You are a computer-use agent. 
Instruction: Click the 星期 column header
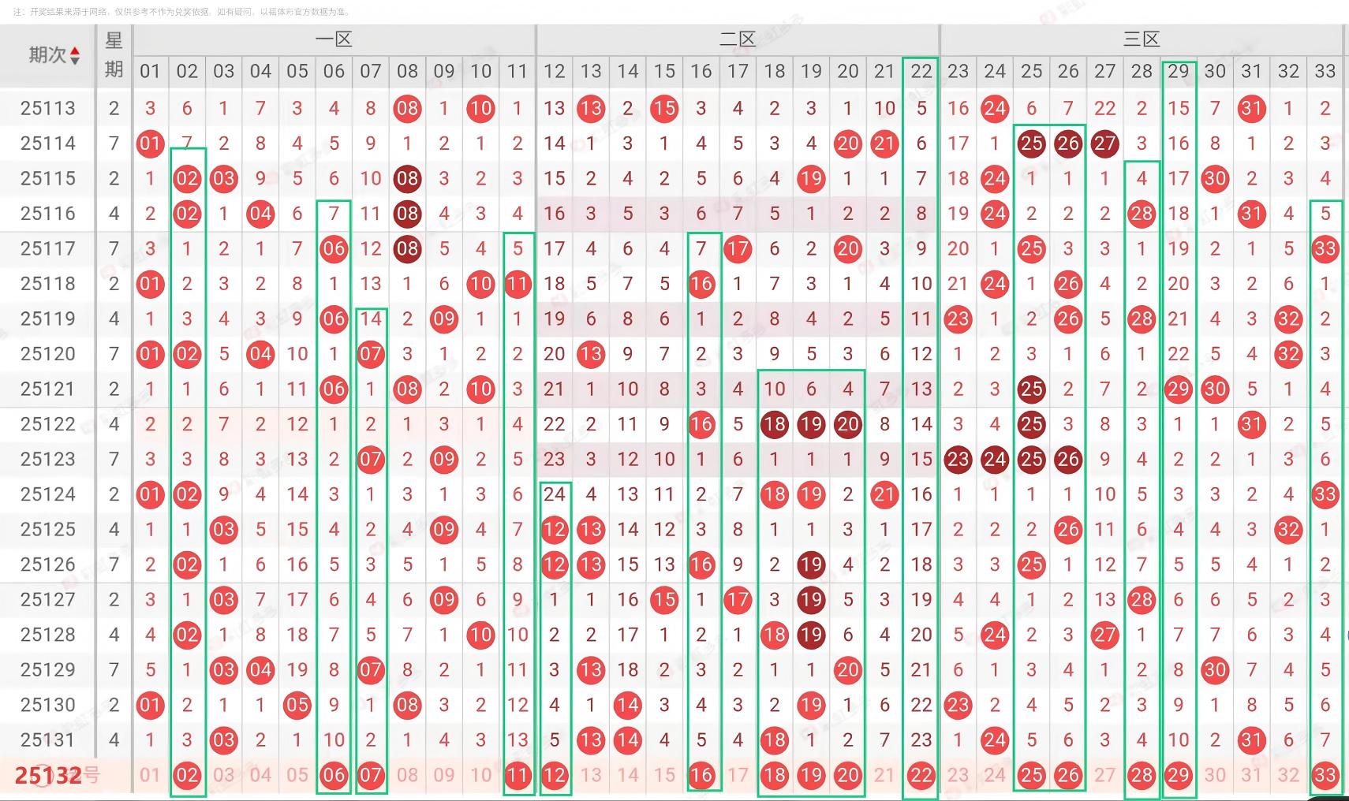[114, 55]
